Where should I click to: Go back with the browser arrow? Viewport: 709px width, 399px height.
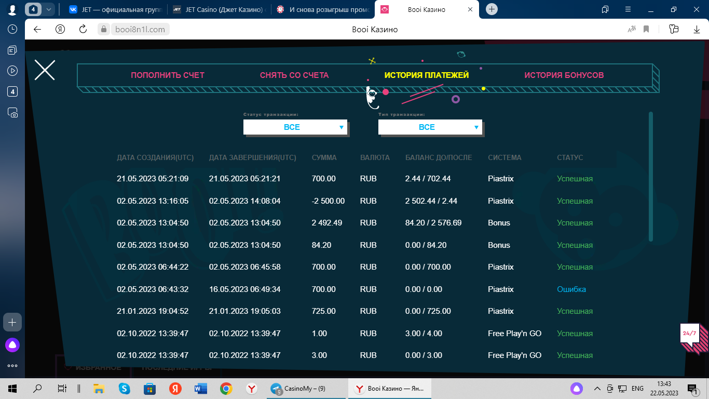tap(37, 29)
